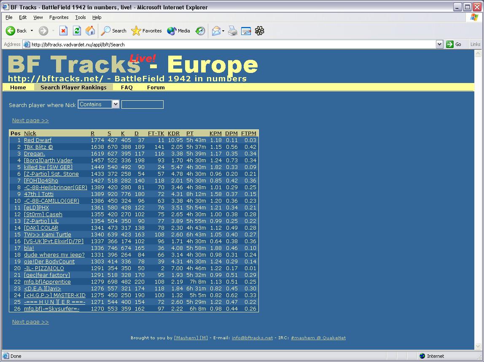This screenshot has width=484, height=362.
Task: Open the Edit menu
Action: click(23, 17)
